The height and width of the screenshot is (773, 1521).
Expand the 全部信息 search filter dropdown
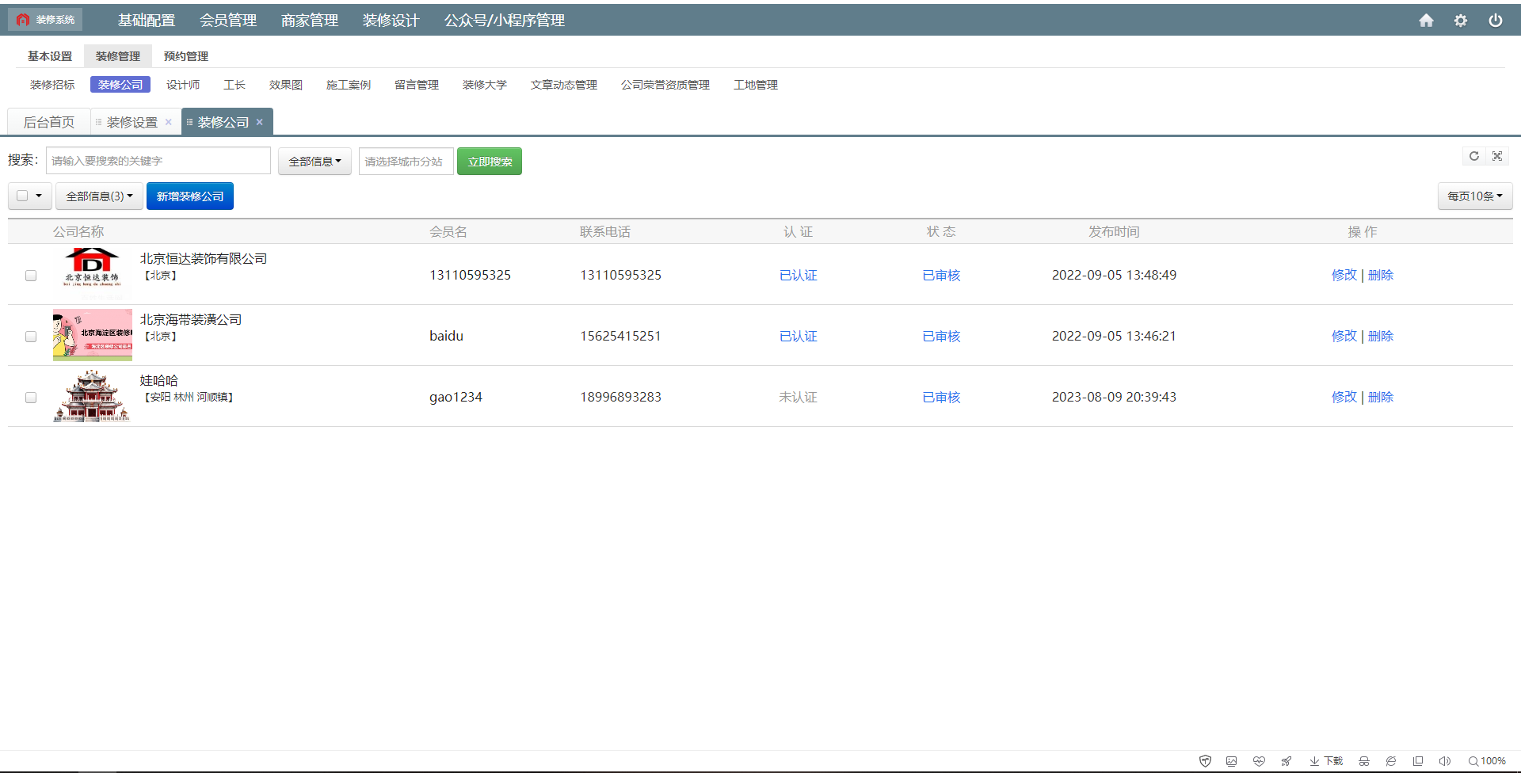314,162
